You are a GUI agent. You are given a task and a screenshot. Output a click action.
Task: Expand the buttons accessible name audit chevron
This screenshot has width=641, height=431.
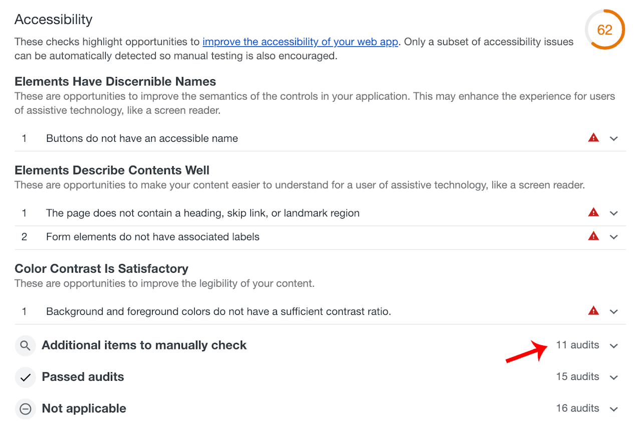(x=614, y=139)
